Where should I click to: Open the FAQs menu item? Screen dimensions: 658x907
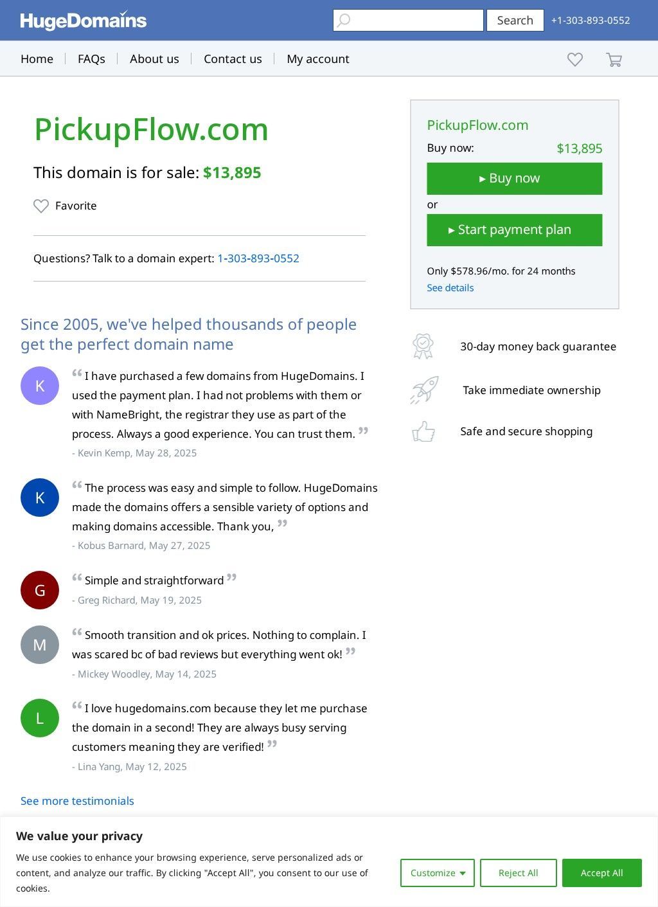[x=91, y=59]
